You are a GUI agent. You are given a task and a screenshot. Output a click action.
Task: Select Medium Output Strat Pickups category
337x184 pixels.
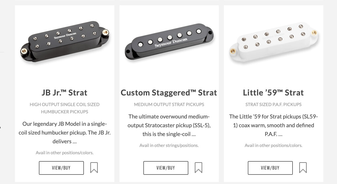tap(169, 105)
